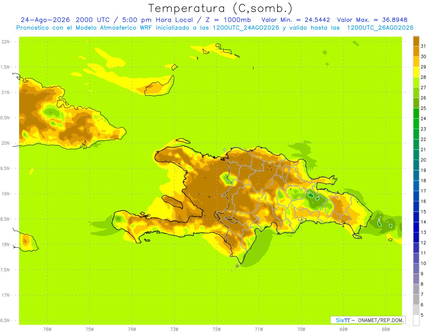
Task: Pick the white swatch below the 5 label
Action: tap(416, 320)
